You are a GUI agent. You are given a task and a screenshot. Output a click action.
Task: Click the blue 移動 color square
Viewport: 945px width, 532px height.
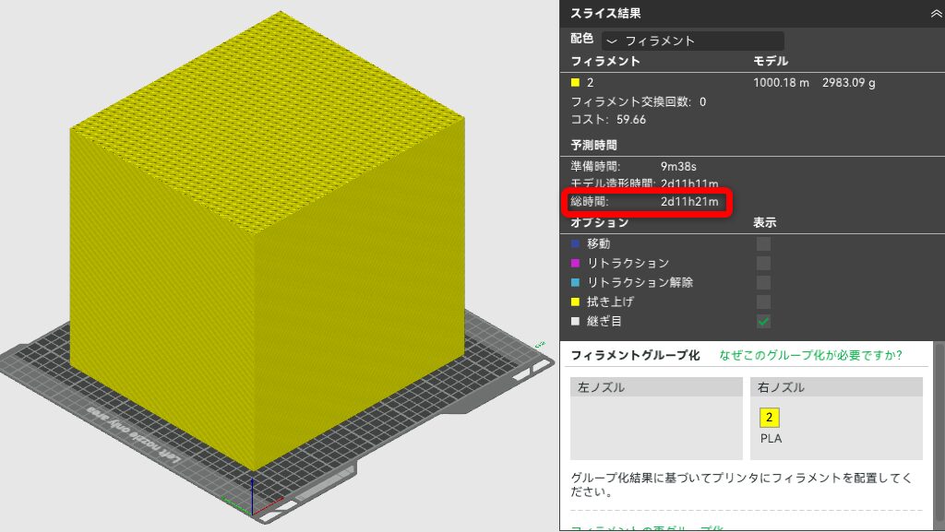575,243
